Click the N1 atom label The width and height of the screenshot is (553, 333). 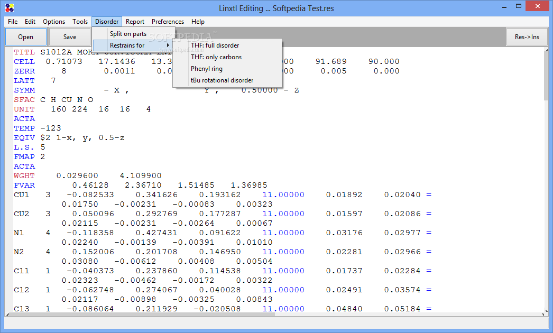(19, 233)
